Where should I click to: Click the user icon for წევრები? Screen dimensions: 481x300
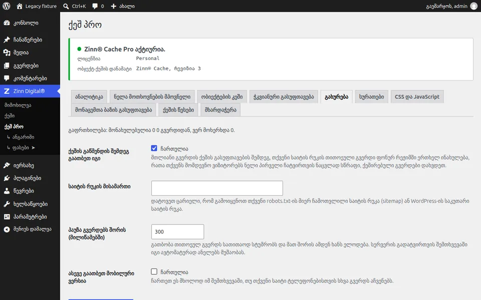click(7, 191)
